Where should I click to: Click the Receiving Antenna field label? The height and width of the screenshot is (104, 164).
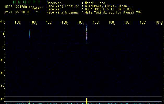point(63,12)
